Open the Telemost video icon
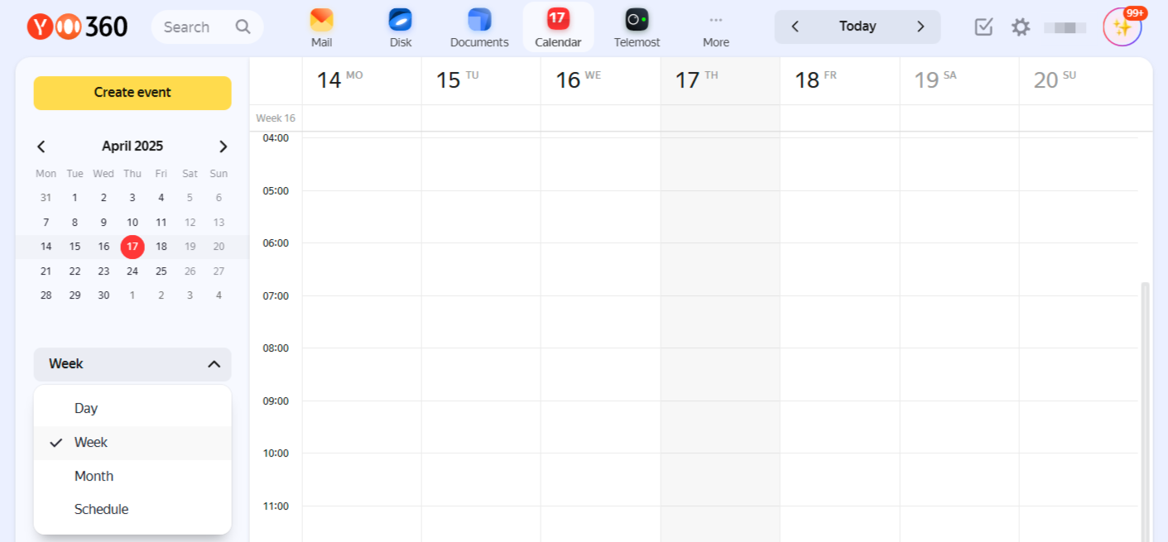This screenshot has width=1168, height=542. 637,20
